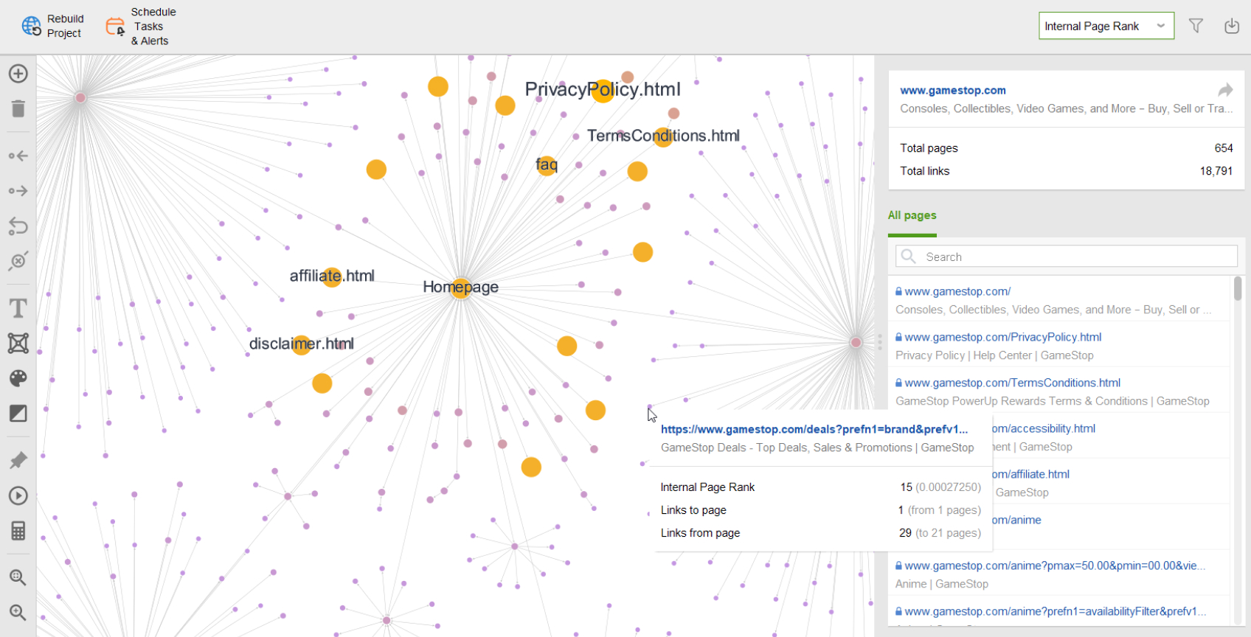The width and height of the screenshot is (1251, 637).
Task: Click the lock icon beside PrivacyPolicy.html
Action: 898,337
